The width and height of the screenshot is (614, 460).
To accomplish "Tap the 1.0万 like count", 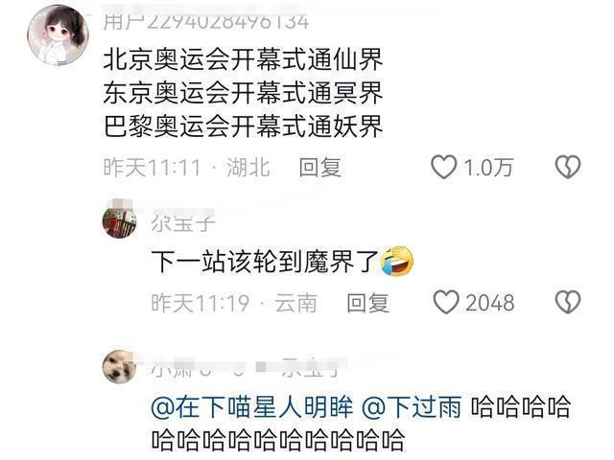I will click(488, 168).
